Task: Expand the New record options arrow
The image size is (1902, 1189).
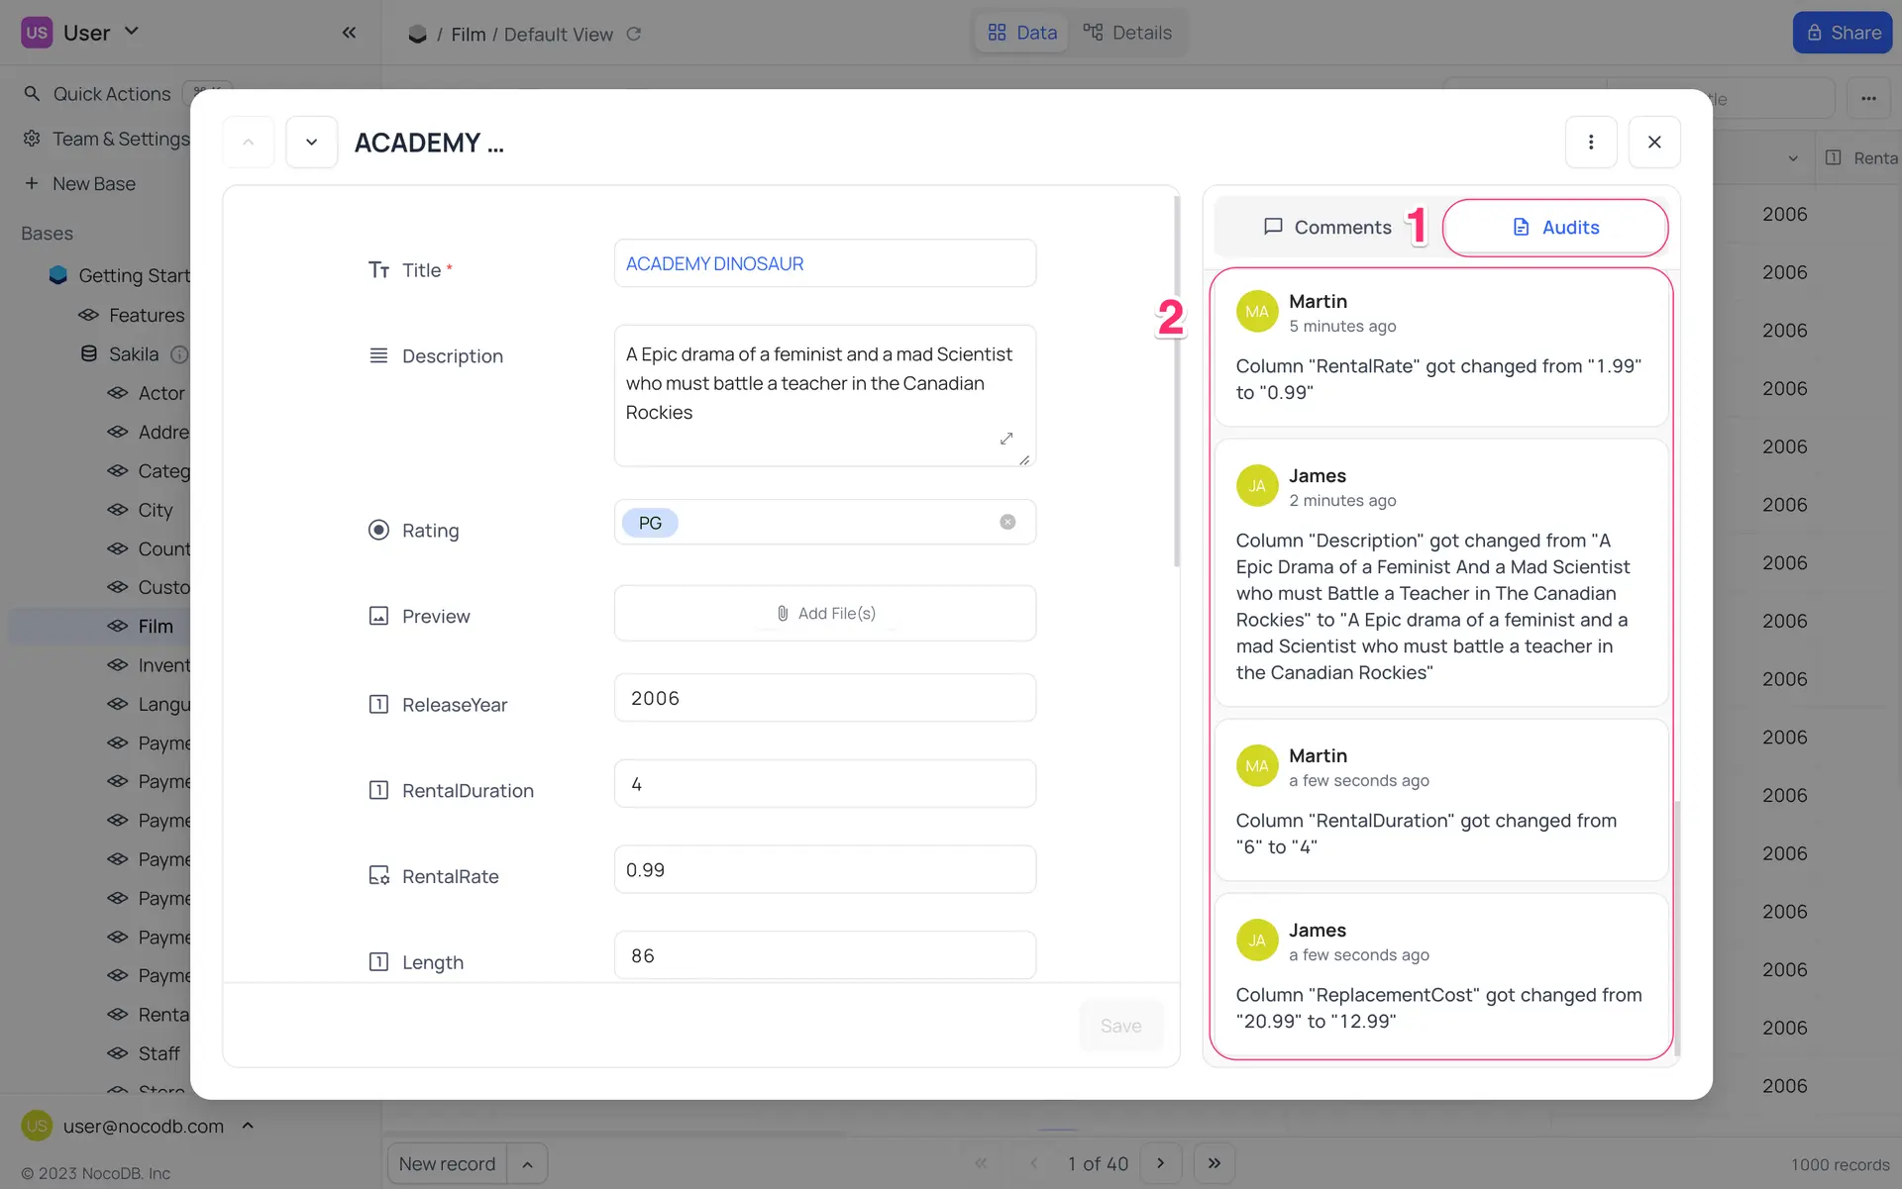Action: click(528, 1164)
